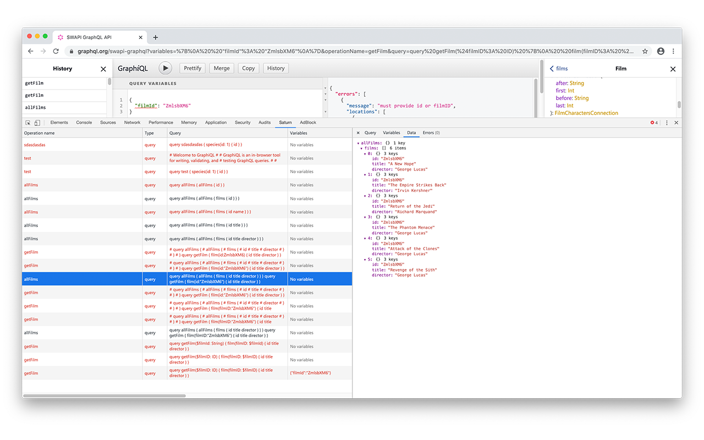
Task: Open the Variables tab in detail pane
Action: click(x=391, y=133)
